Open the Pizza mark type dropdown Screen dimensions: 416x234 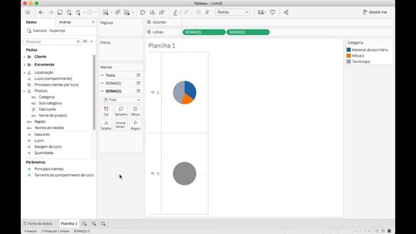(x=121, y=99)
